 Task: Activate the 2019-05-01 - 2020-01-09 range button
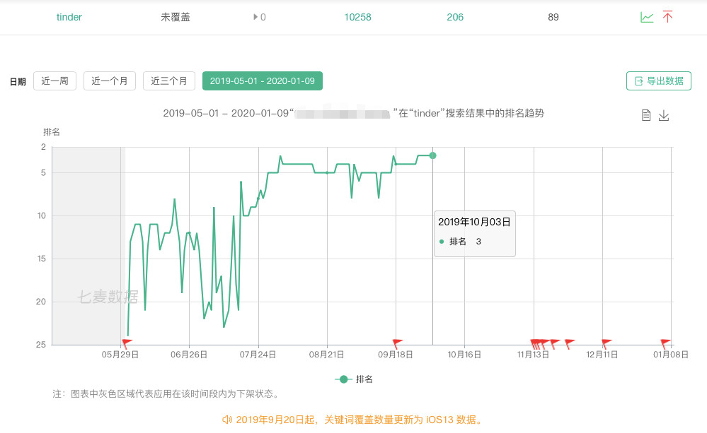[x=262, y=81]
